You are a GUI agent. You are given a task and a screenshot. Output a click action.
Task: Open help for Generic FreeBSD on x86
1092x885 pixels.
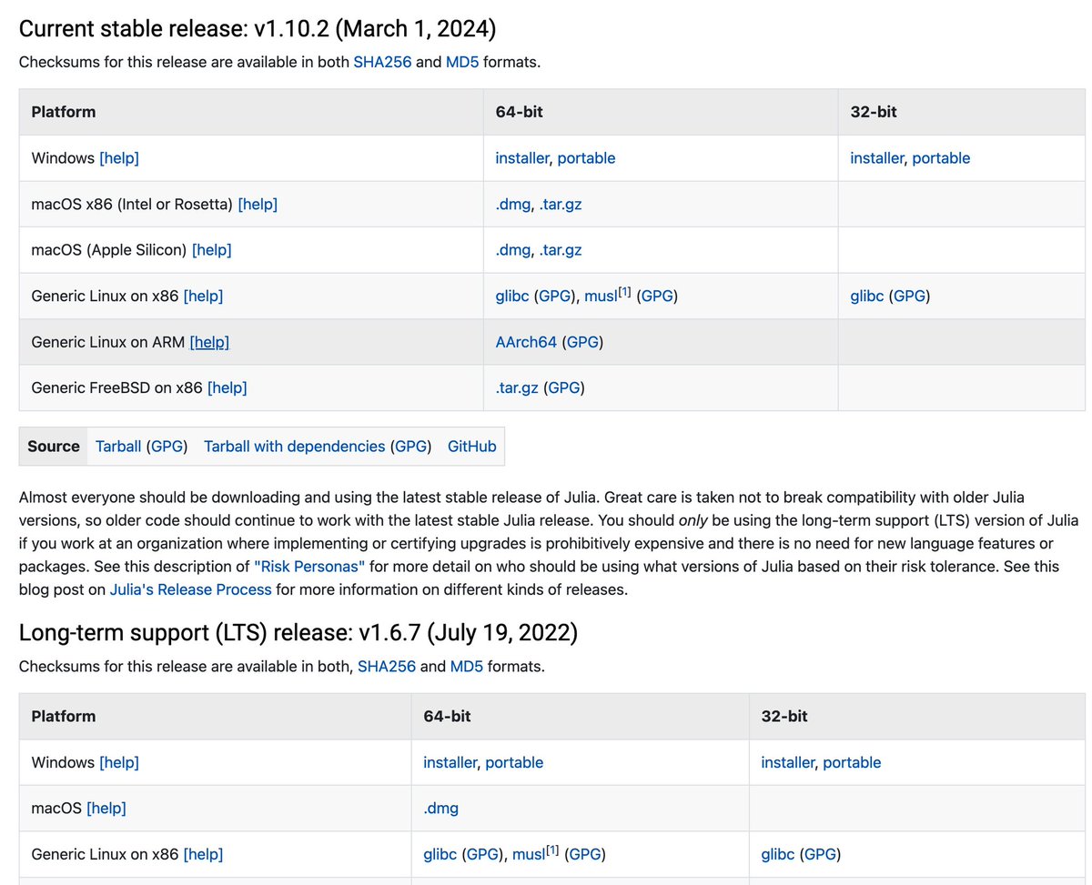[227, 387]
